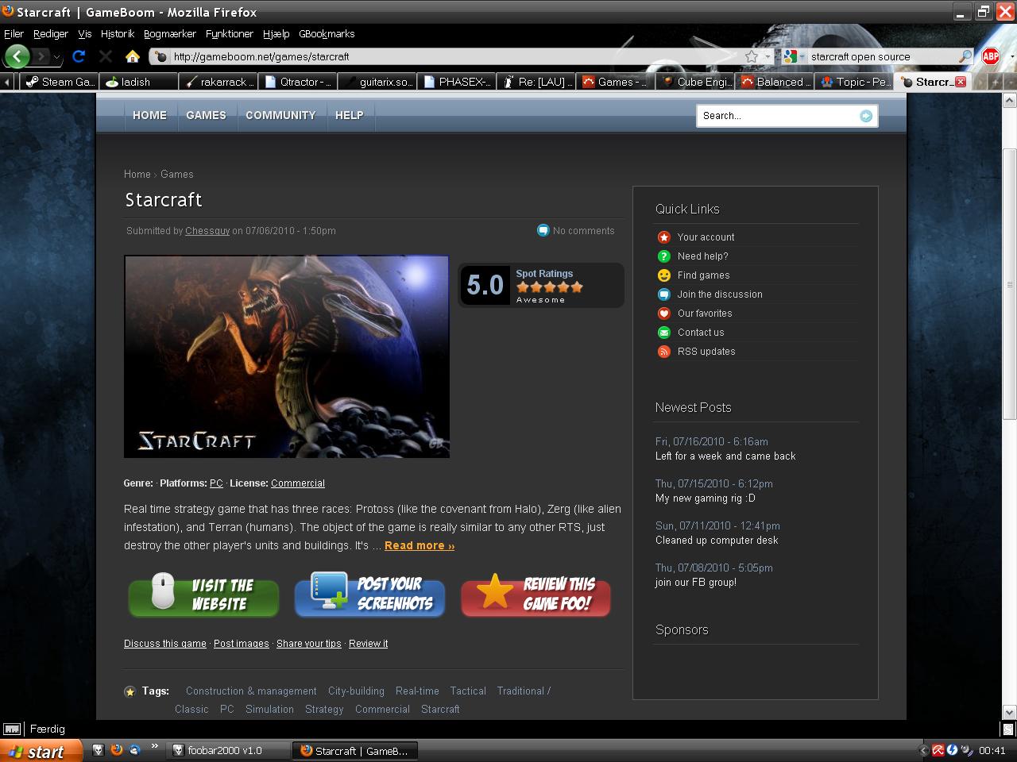Image resolution: width=1017 pixels, height=762 pixels.
Task: Open the URL bar history dropdown arrow
Action: pyautogui.click(x=768, y=56)
